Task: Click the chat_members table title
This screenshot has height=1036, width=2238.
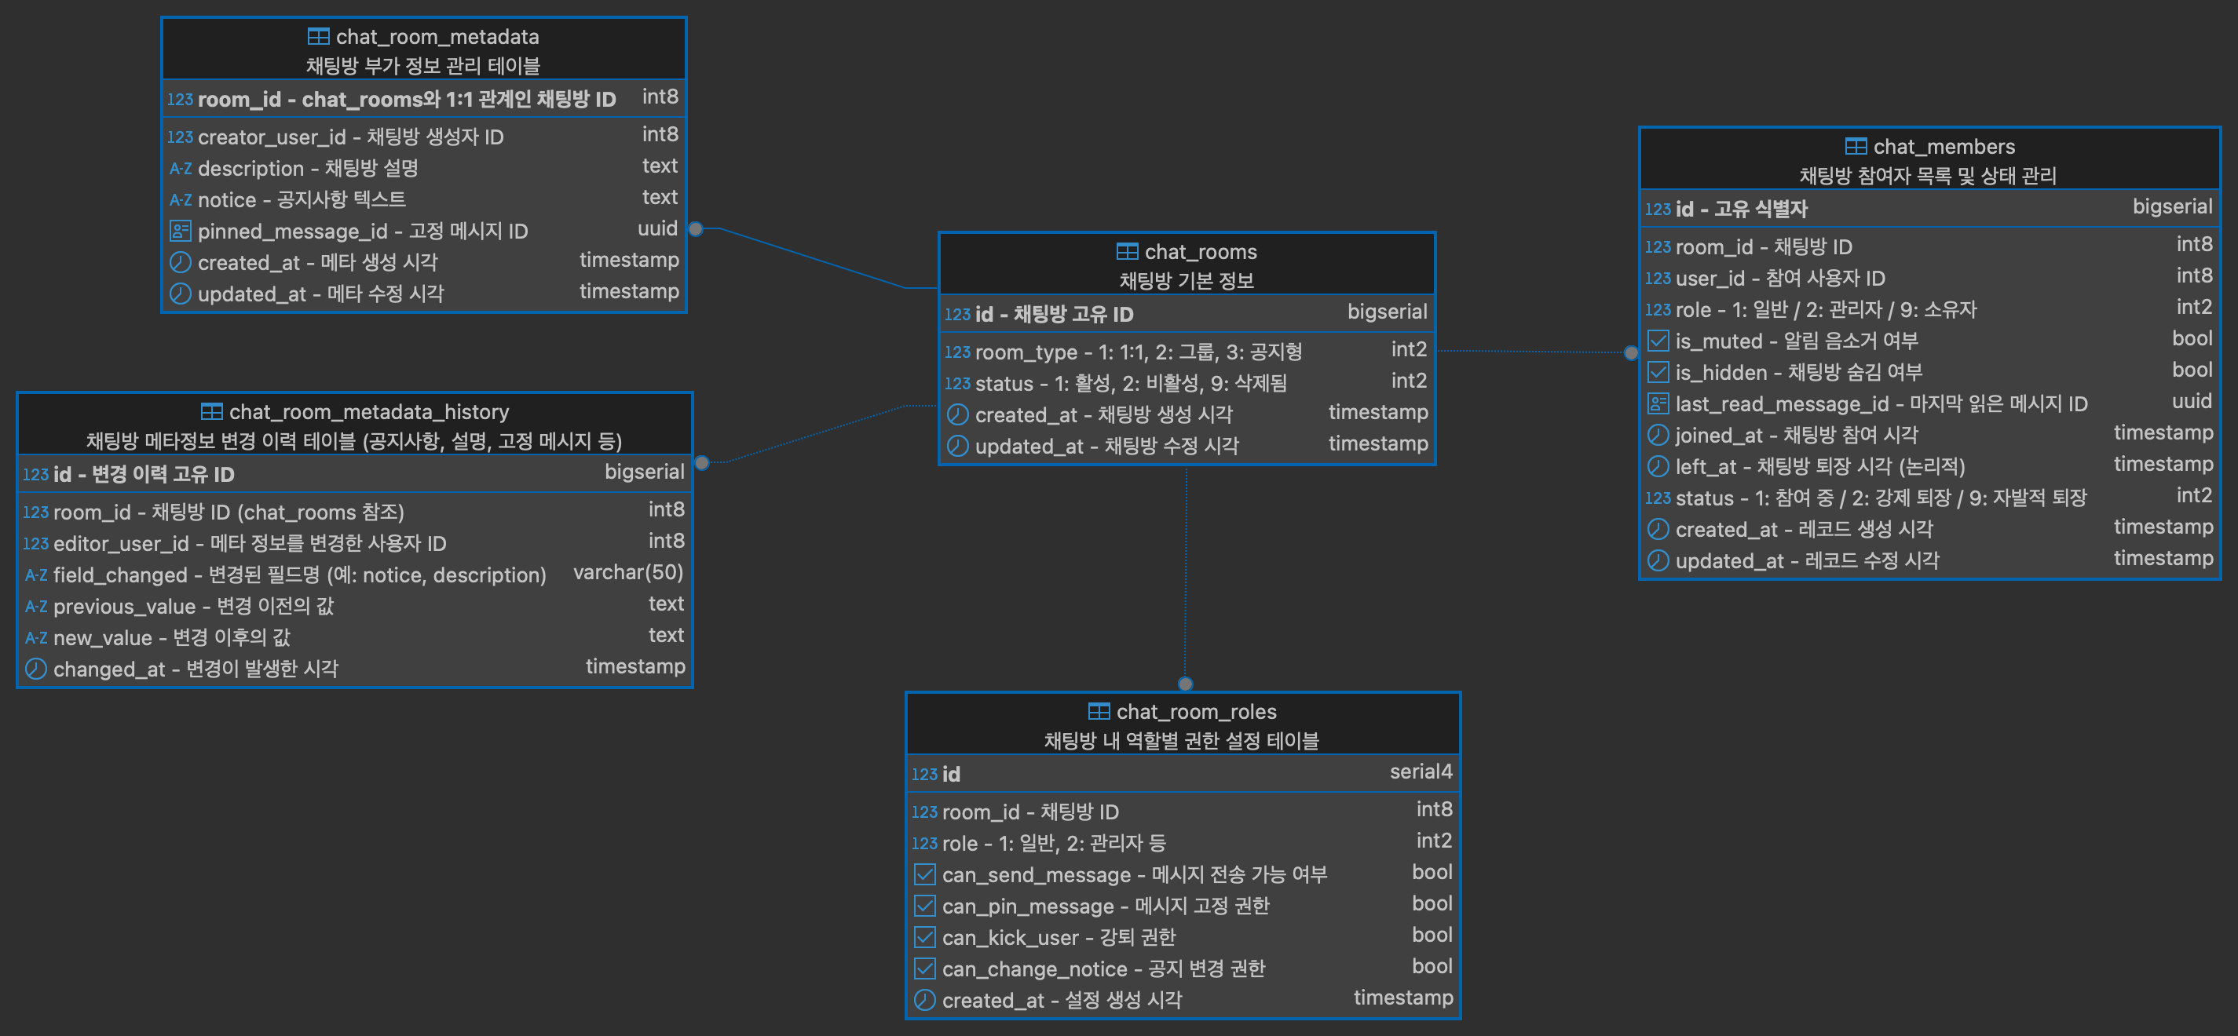Action: coord(1944,146)
